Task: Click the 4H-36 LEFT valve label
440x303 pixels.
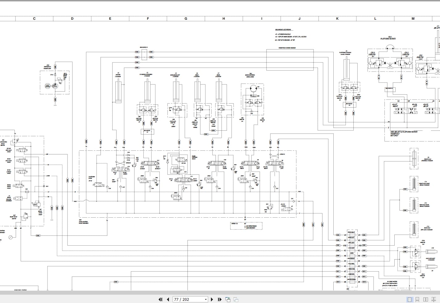Action: click(x=415, y=105)
